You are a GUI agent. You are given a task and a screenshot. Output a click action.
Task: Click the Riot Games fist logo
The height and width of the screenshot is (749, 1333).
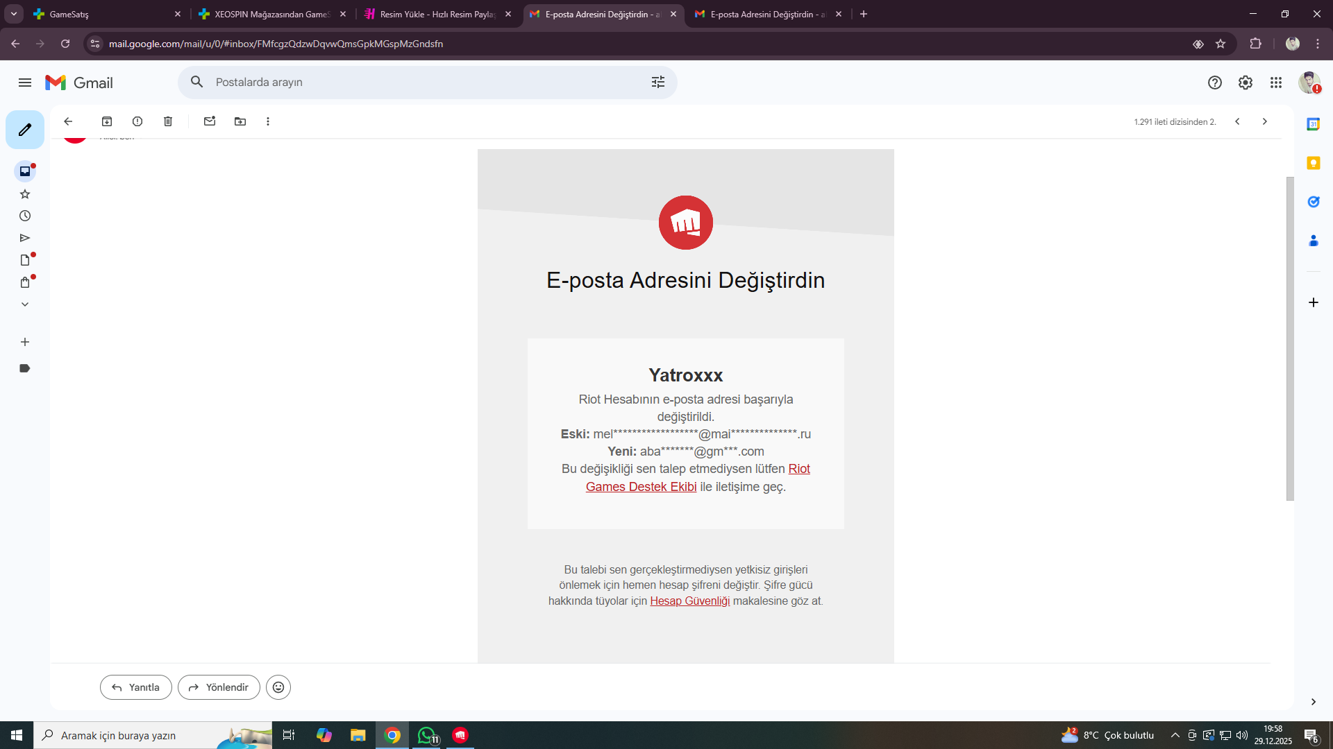tap(686, 223)
